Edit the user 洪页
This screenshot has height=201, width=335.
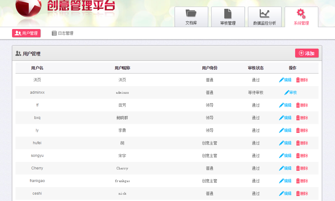(x=285, y=80)
